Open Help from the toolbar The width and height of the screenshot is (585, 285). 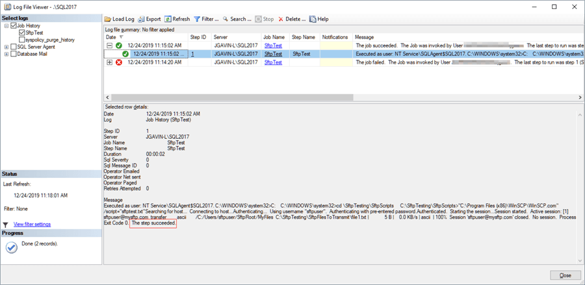pos(318,19)
